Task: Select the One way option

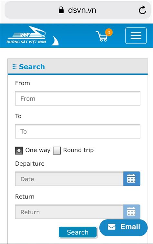Action: (19, 150)
